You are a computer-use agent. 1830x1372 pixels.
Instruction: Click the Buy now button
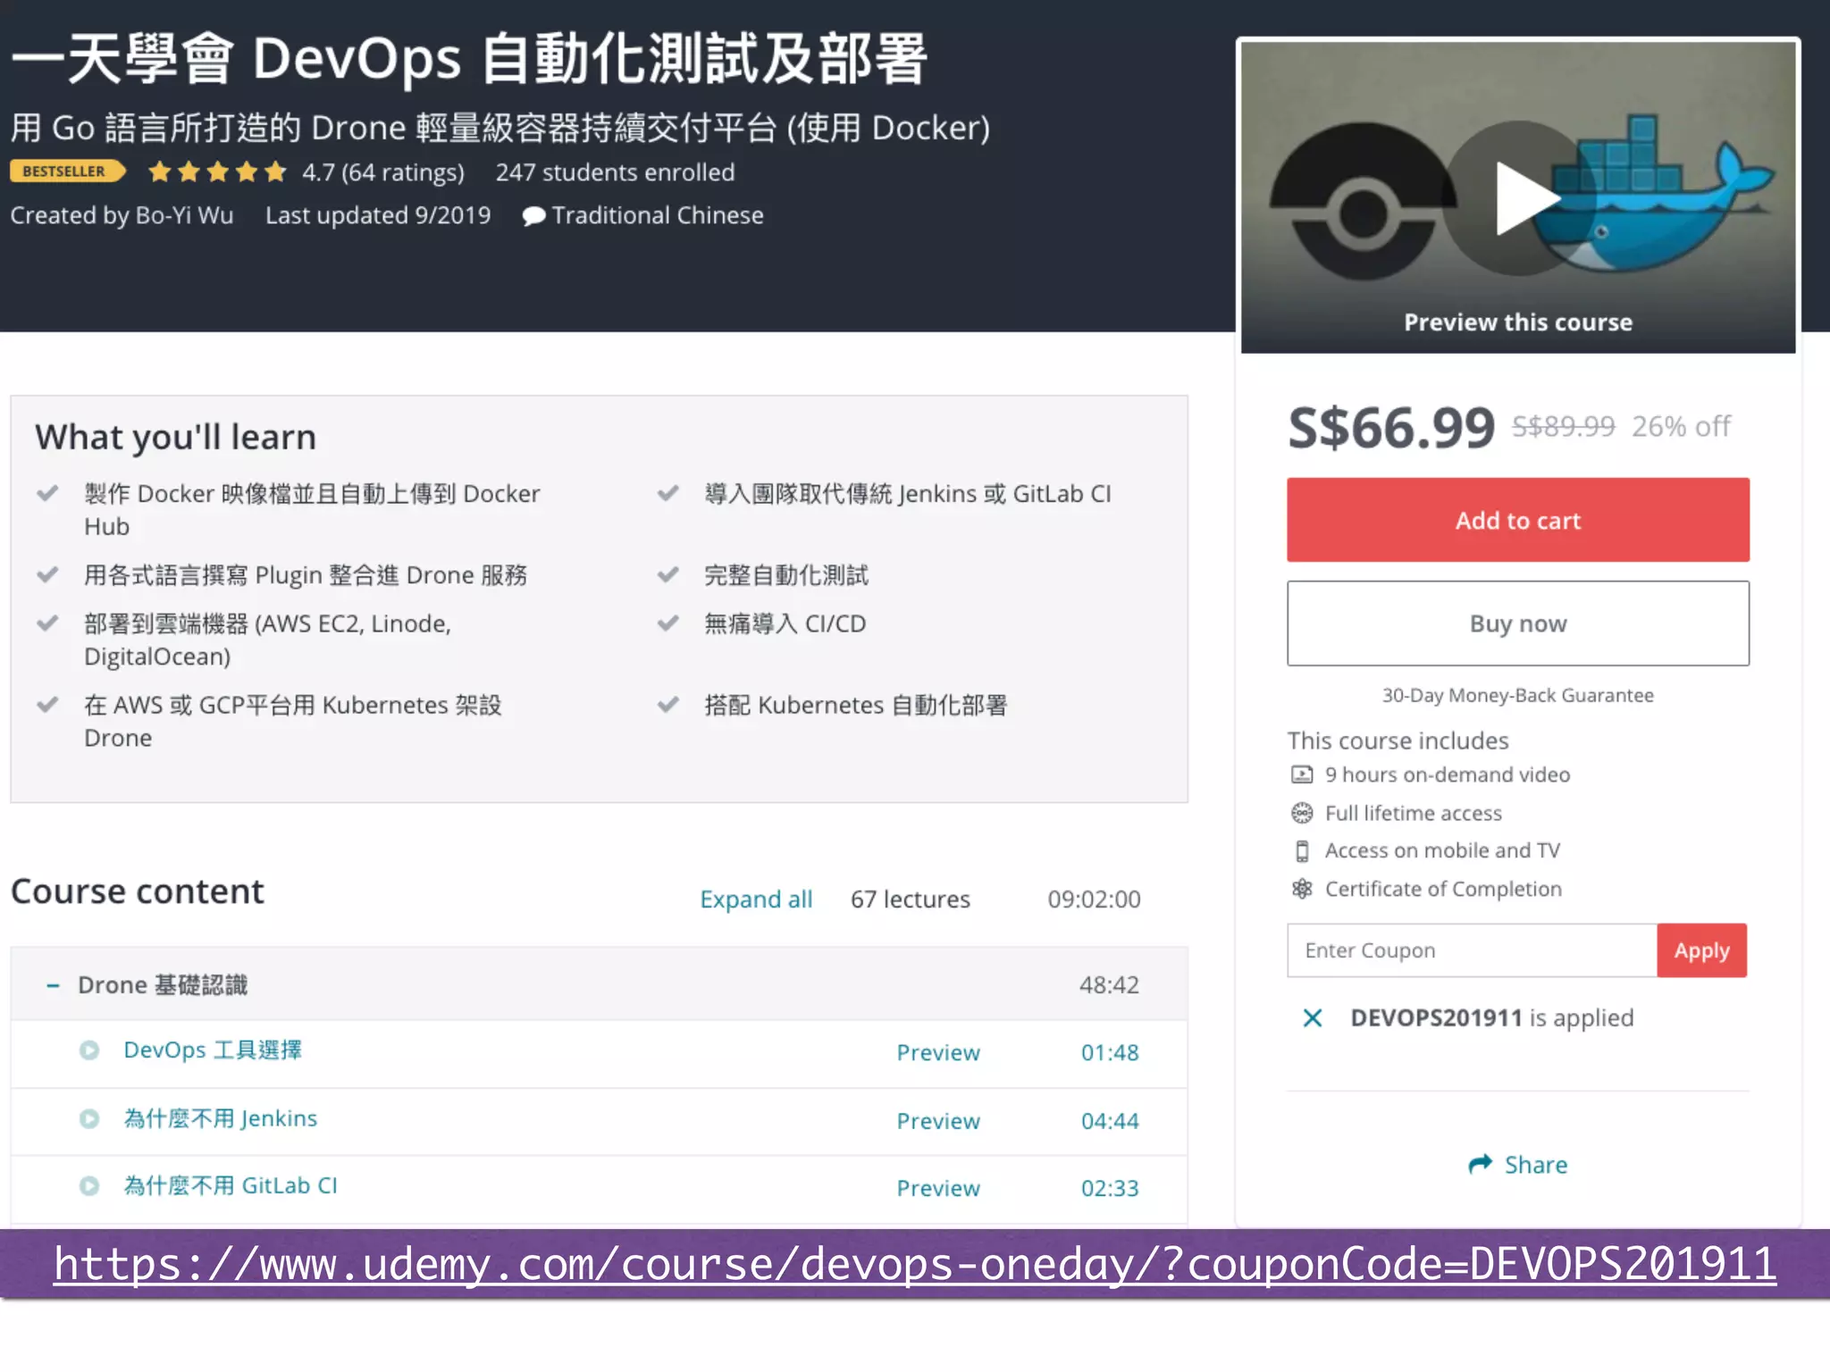click(x=1518, y=623)
